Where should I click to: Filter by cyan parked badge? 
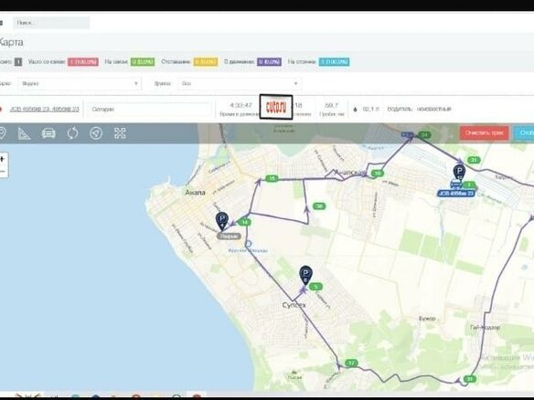[334, 62]
